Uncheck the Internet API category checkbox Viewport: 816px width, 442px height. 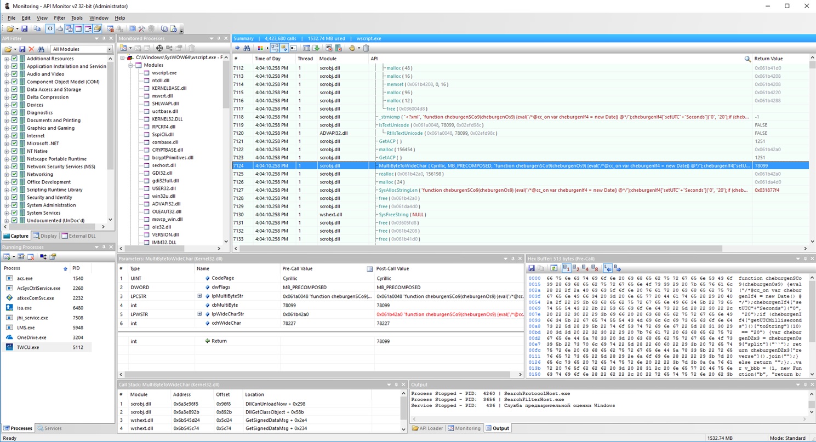click(x=15, y=136)
